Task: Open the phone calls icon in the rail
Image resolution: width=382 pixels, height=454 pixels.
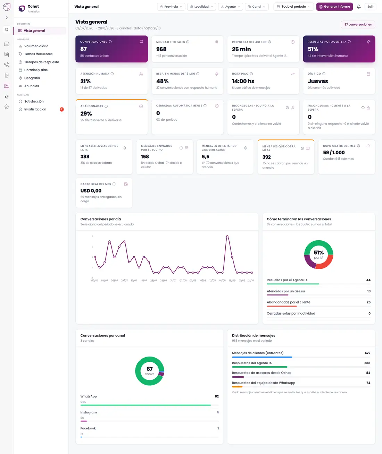Action: coord(7,65)
